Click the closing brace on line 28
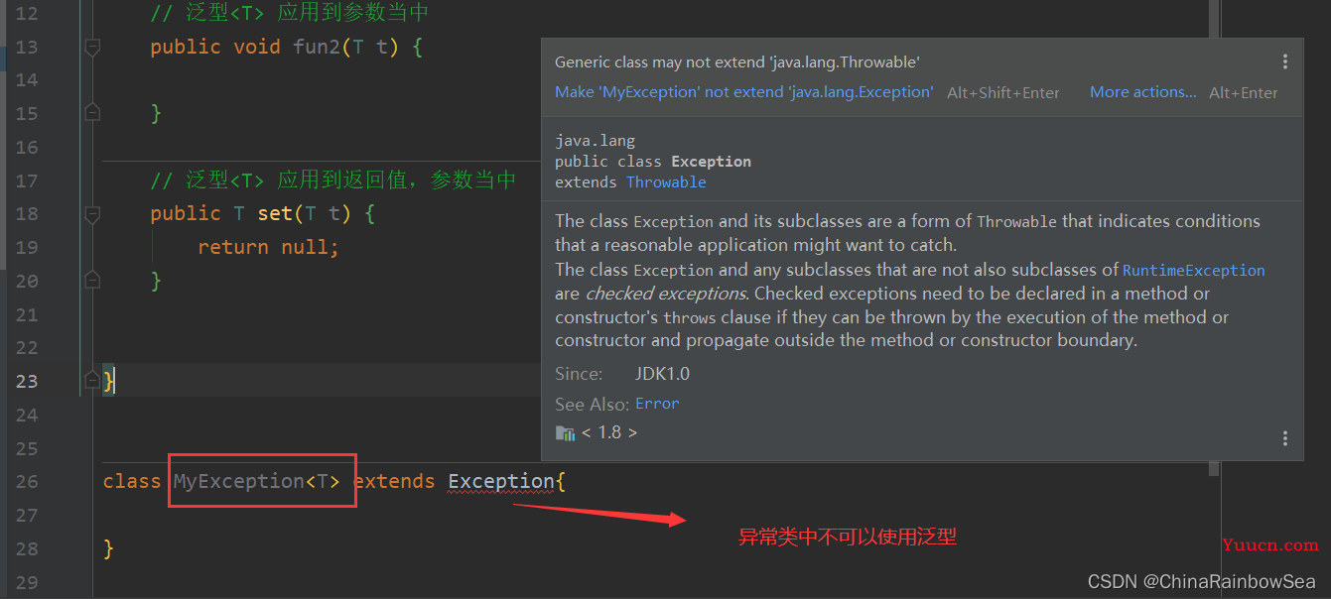This screenshot has height=599, width=1331. [x=109, y=547]
